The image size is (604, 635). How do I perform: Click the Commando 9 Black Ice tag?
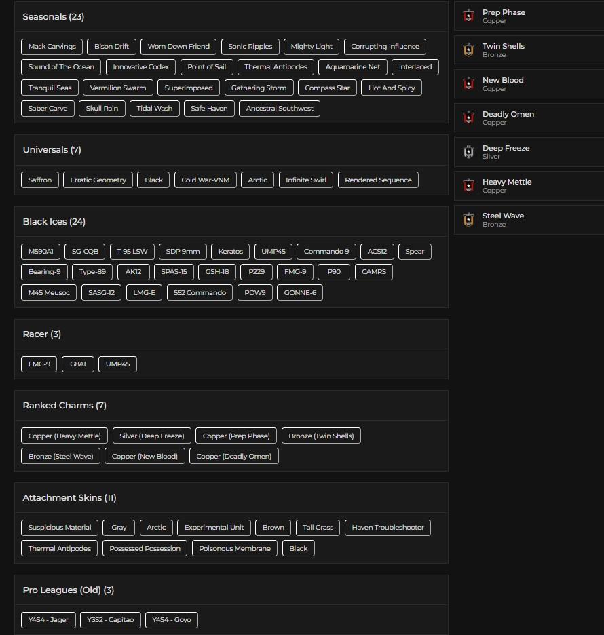[326, 252]
